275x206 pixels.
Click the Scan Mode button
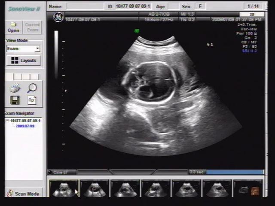(x=24, y=194)
